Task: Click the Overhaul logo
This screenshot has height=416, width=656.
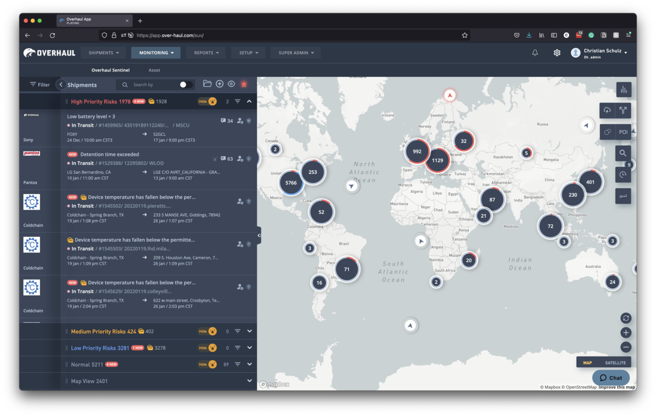Action: coord(49,53)
